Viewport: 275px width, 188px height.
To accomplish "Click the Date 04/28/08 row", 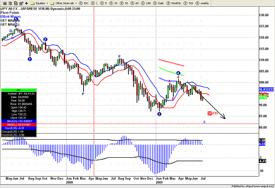I will click(18, 97).
